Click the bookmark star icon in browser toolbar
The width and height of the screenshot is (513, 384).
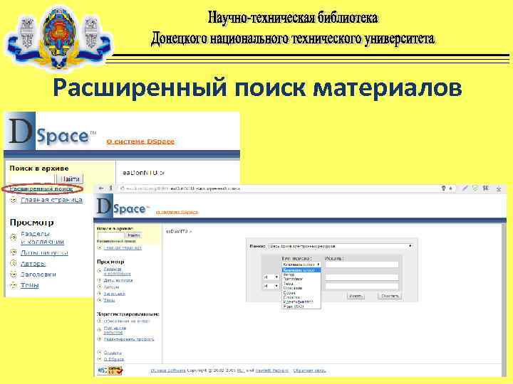[450, 188]
